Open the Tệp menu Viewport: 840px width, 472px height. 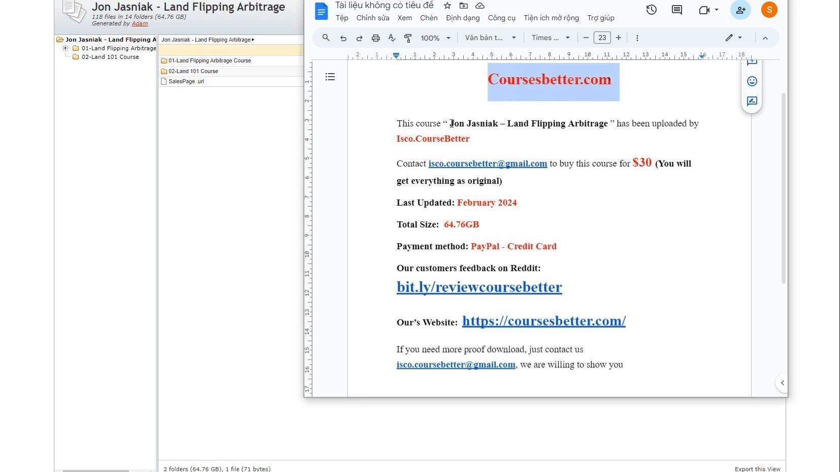coord(342,18)
